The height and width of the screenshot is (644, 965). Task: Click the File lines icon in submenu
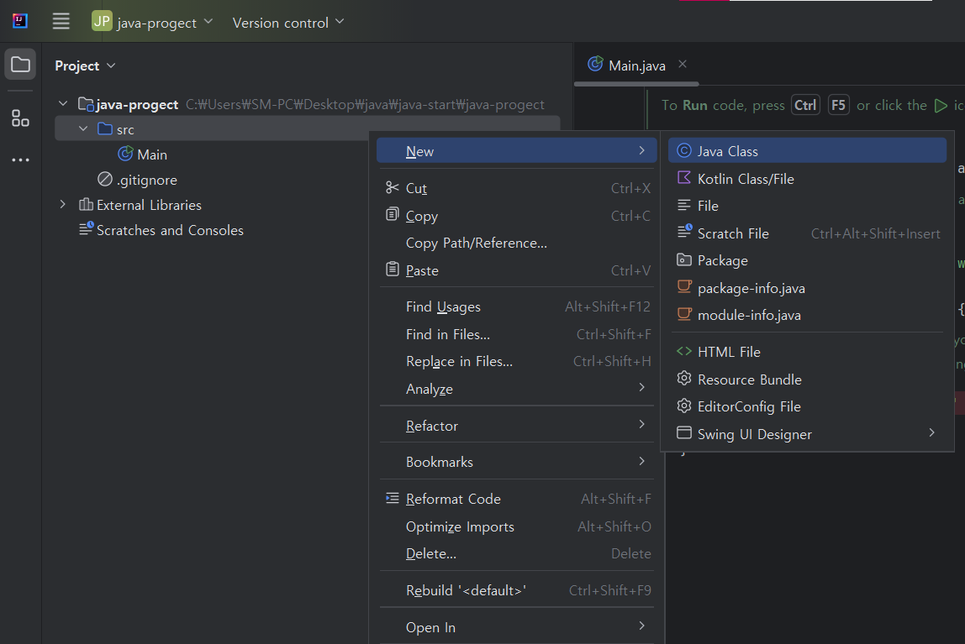683,205
